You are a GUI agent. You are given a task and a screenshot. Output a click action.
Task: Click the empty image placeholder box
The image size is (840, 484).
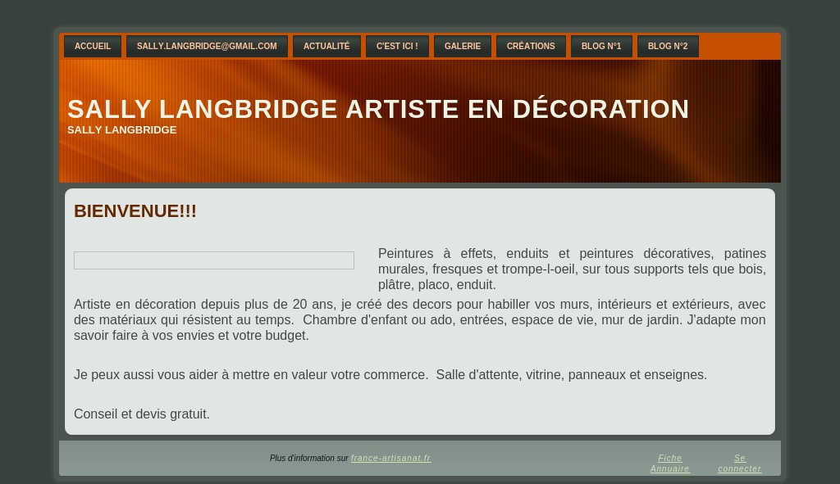click(x=214, y=260)
